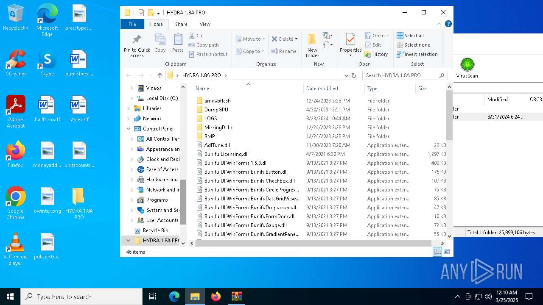Open the address bar history dropdown
543x305 pixels.
347,75
